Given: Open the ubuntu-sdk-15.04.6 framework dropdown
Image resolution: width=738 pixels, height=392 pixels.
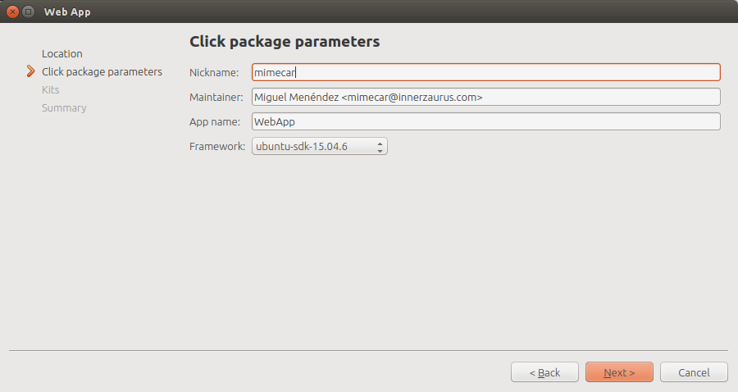Looking at the screenshot, I should (320, 146).
